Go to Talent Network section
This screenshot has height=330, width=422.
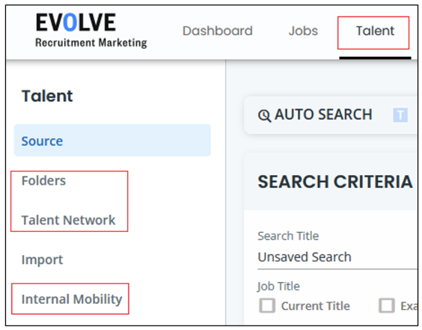pyautogui.click(x=68, y=220)
